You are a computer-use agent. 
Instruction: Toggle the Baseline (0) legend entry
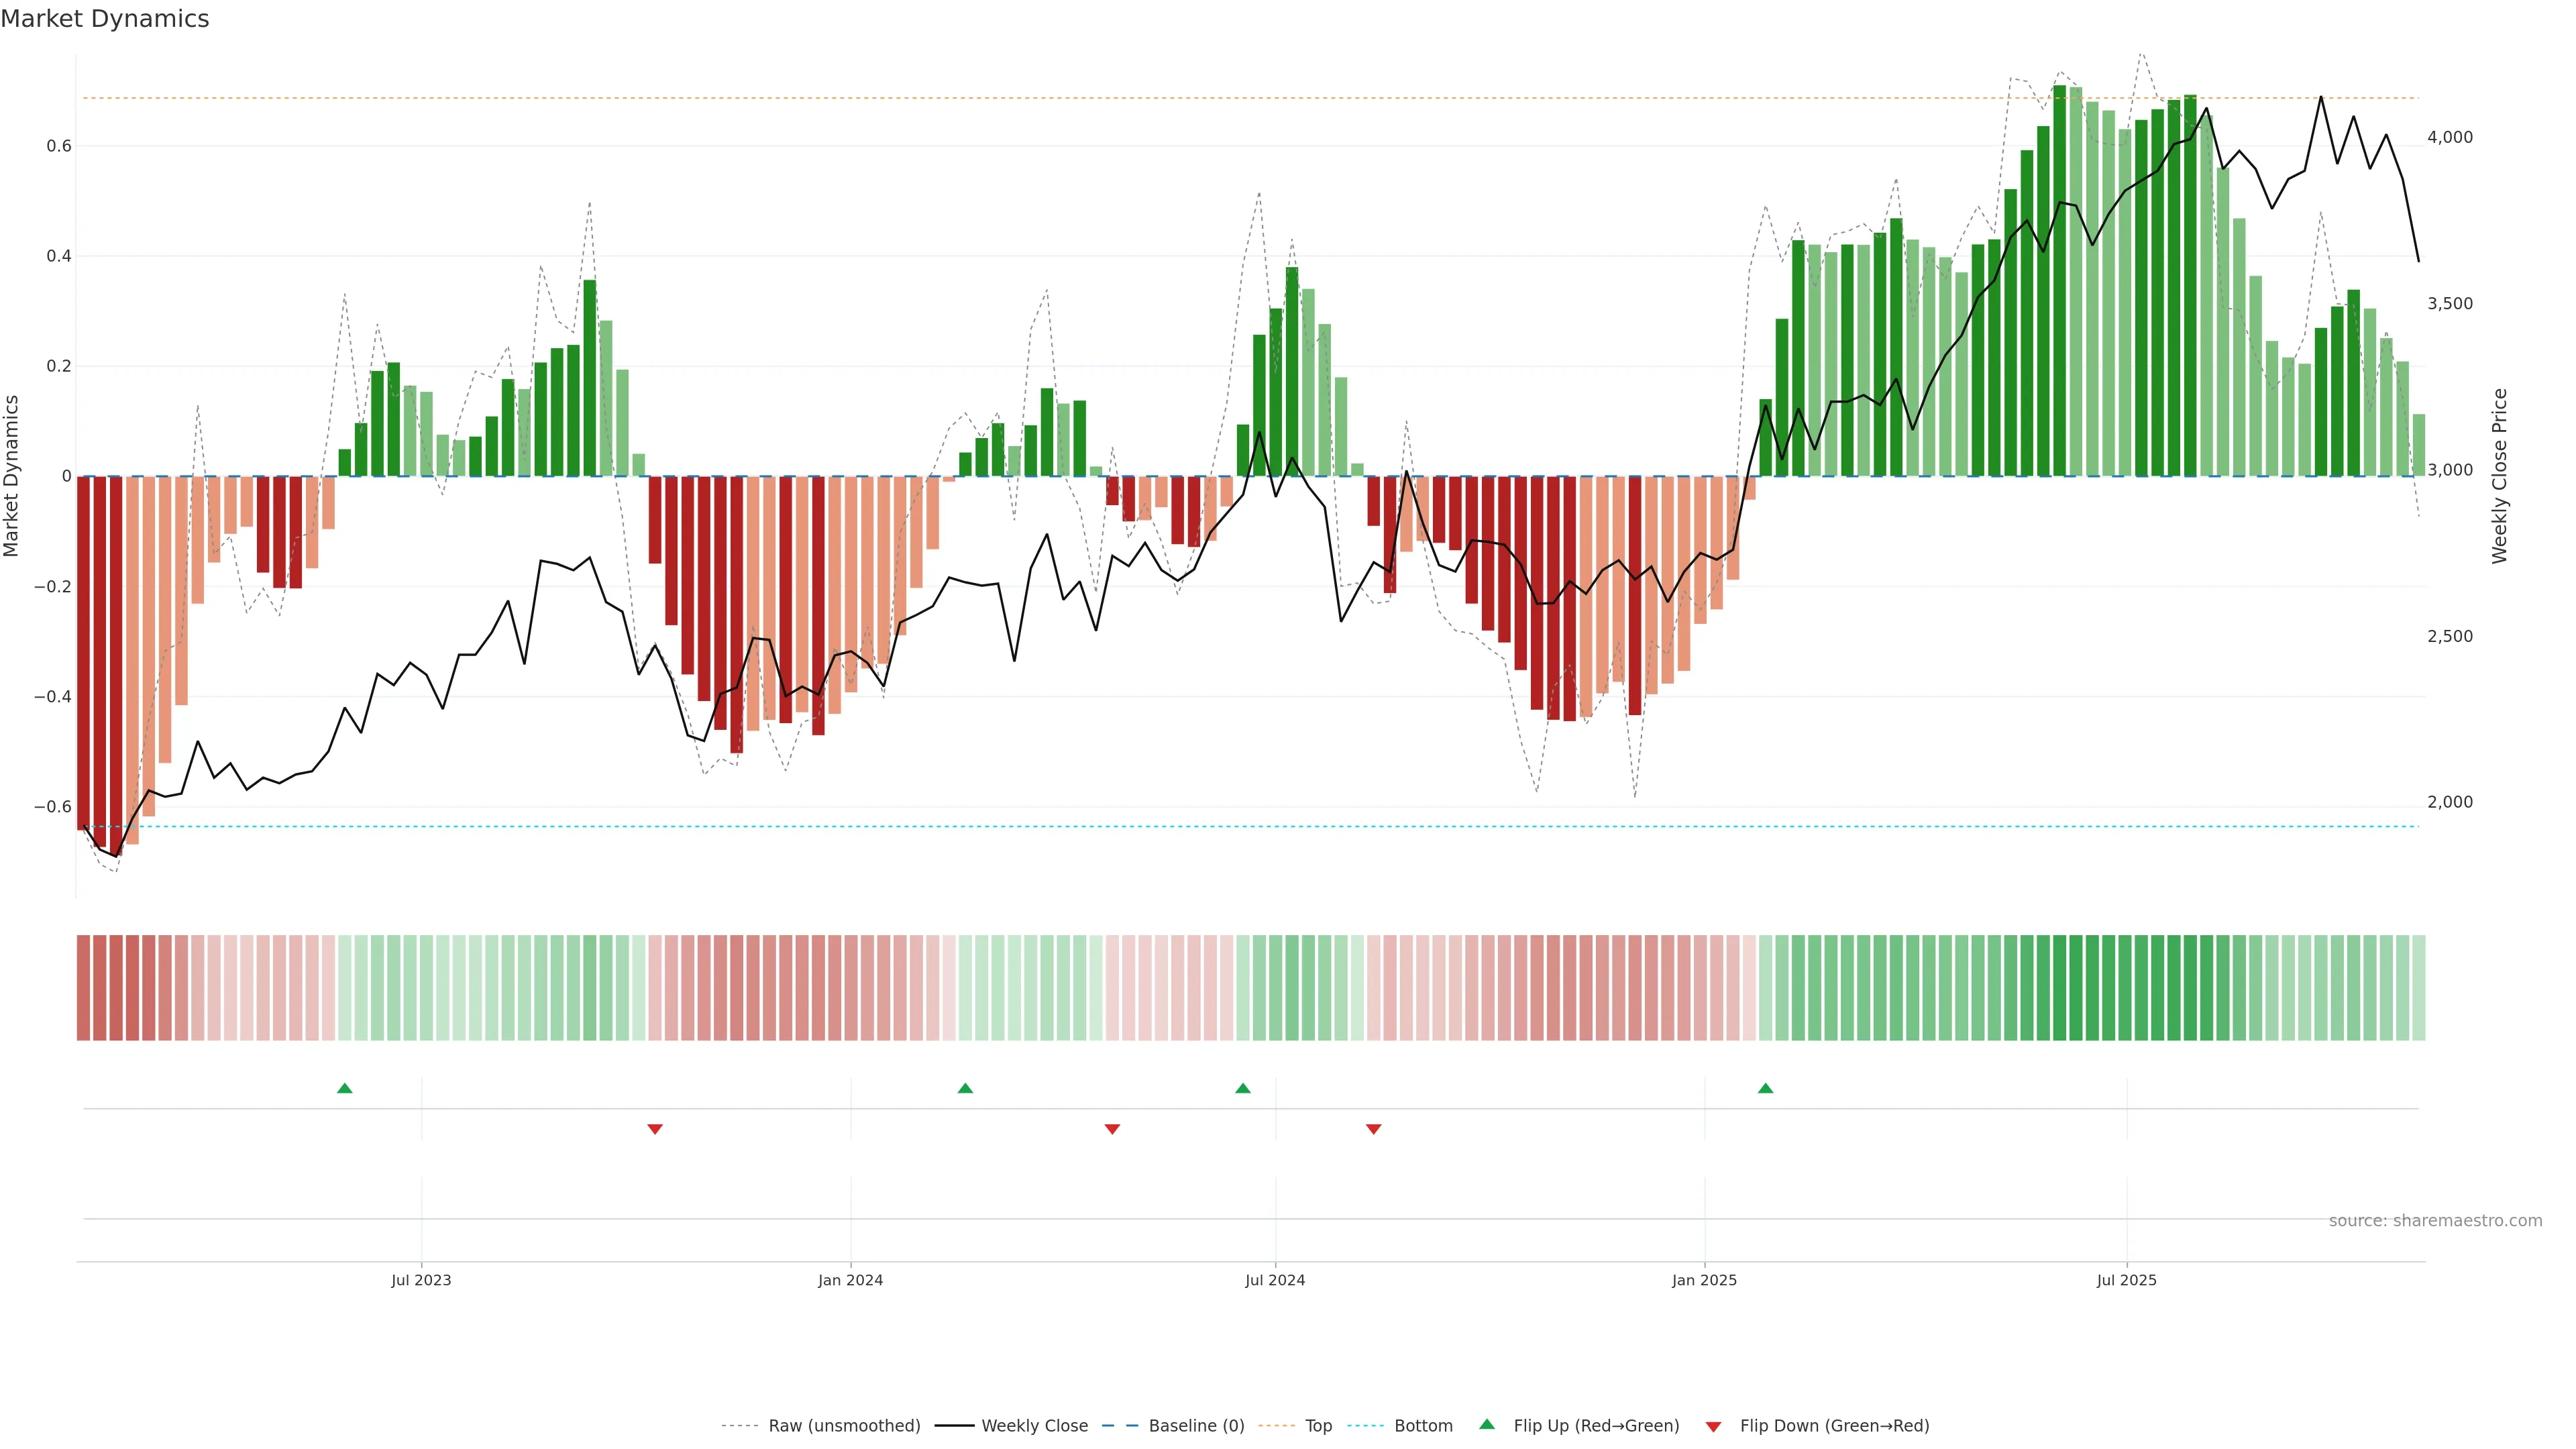click(x=1196, y=1426)
